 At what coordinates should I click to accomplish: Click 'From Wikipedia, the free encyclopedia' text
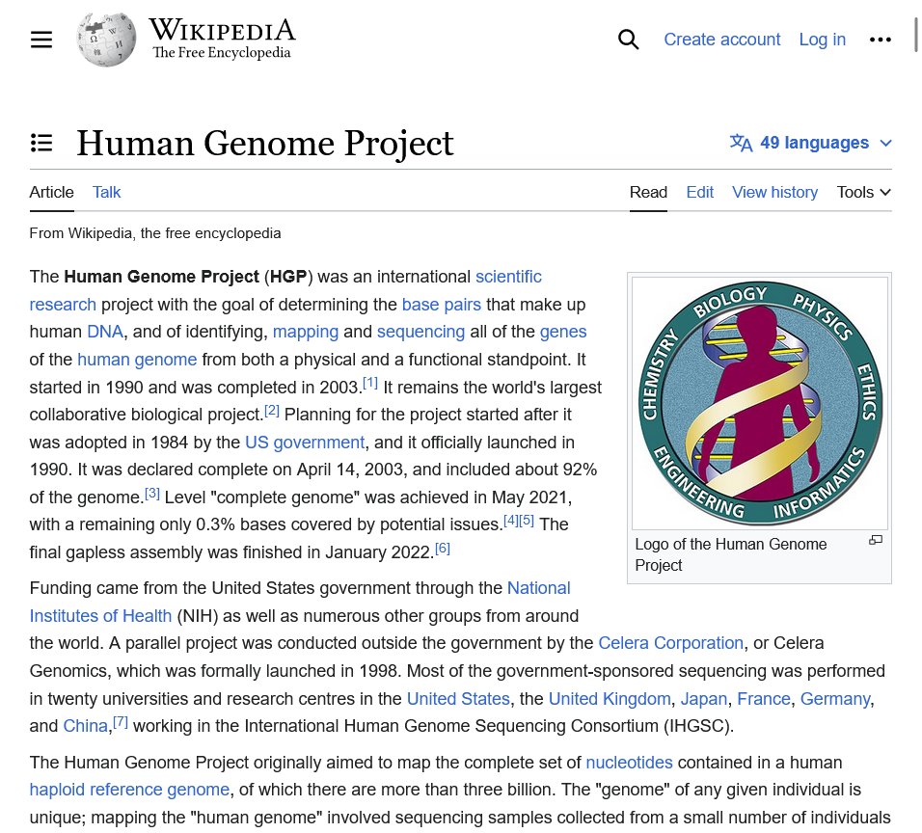(155, 233)
